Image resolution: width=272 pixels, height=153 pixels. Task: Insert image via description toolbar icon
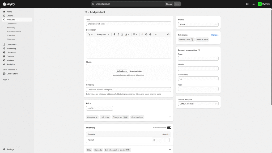[x=146, y=35]
